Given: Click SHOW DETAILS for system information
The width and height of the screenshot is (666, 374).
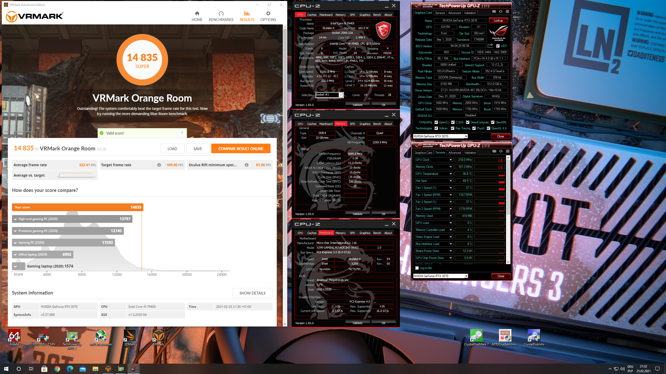Looking at the screenshot, I should [252, 293].
